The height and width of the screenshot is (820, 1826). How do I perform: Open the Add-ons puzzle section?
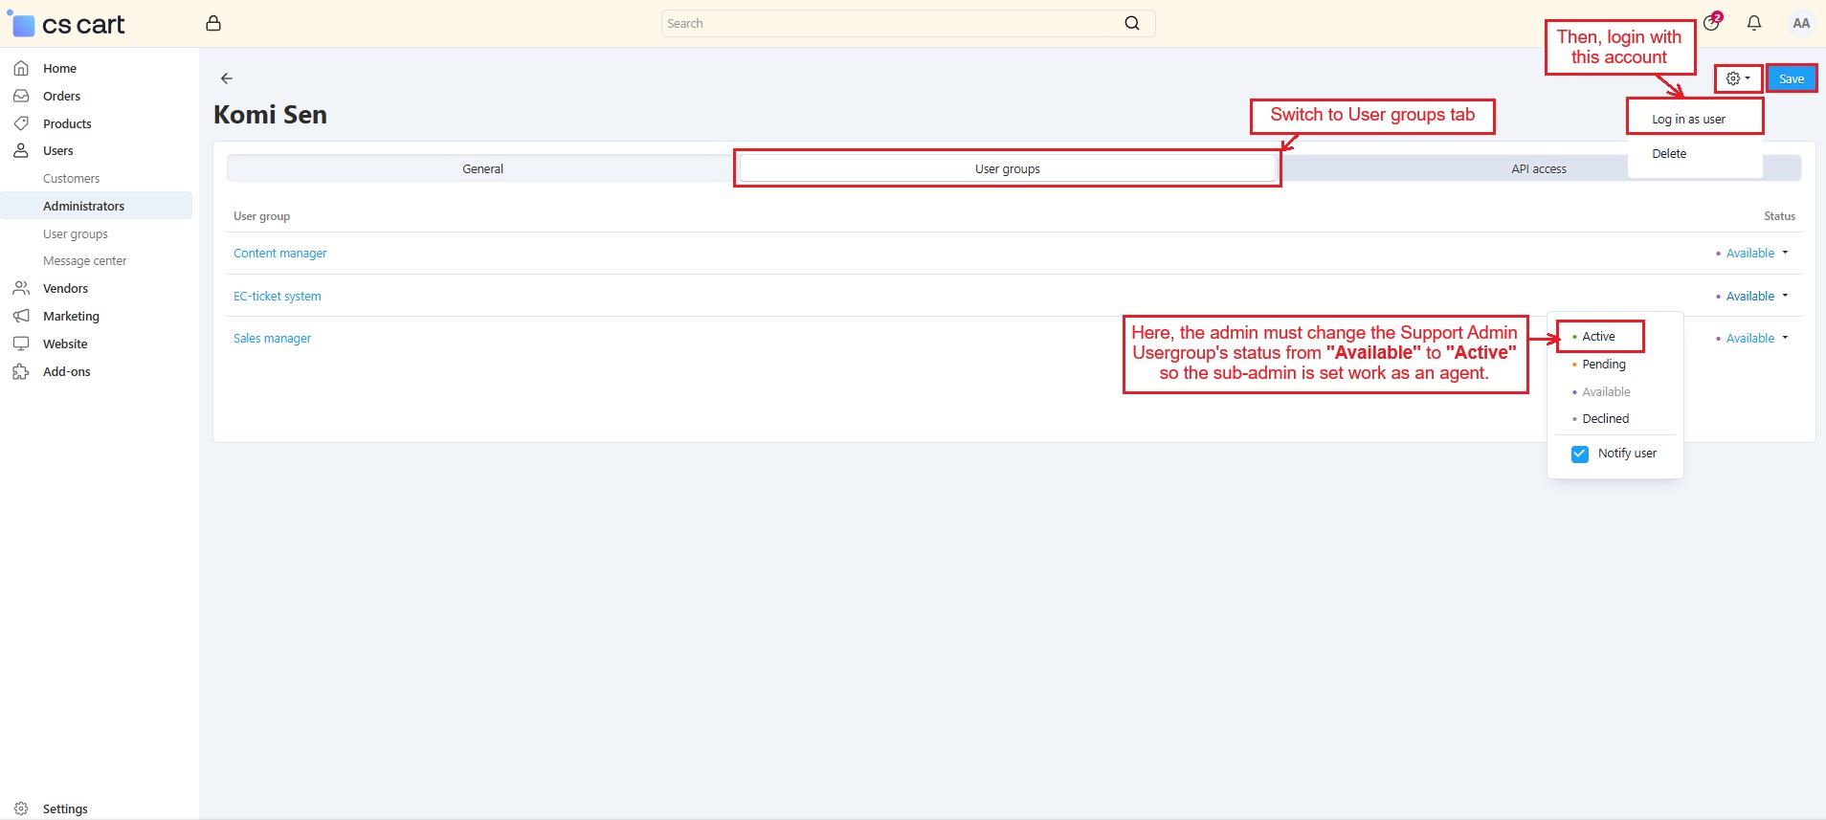click(66, 372)
